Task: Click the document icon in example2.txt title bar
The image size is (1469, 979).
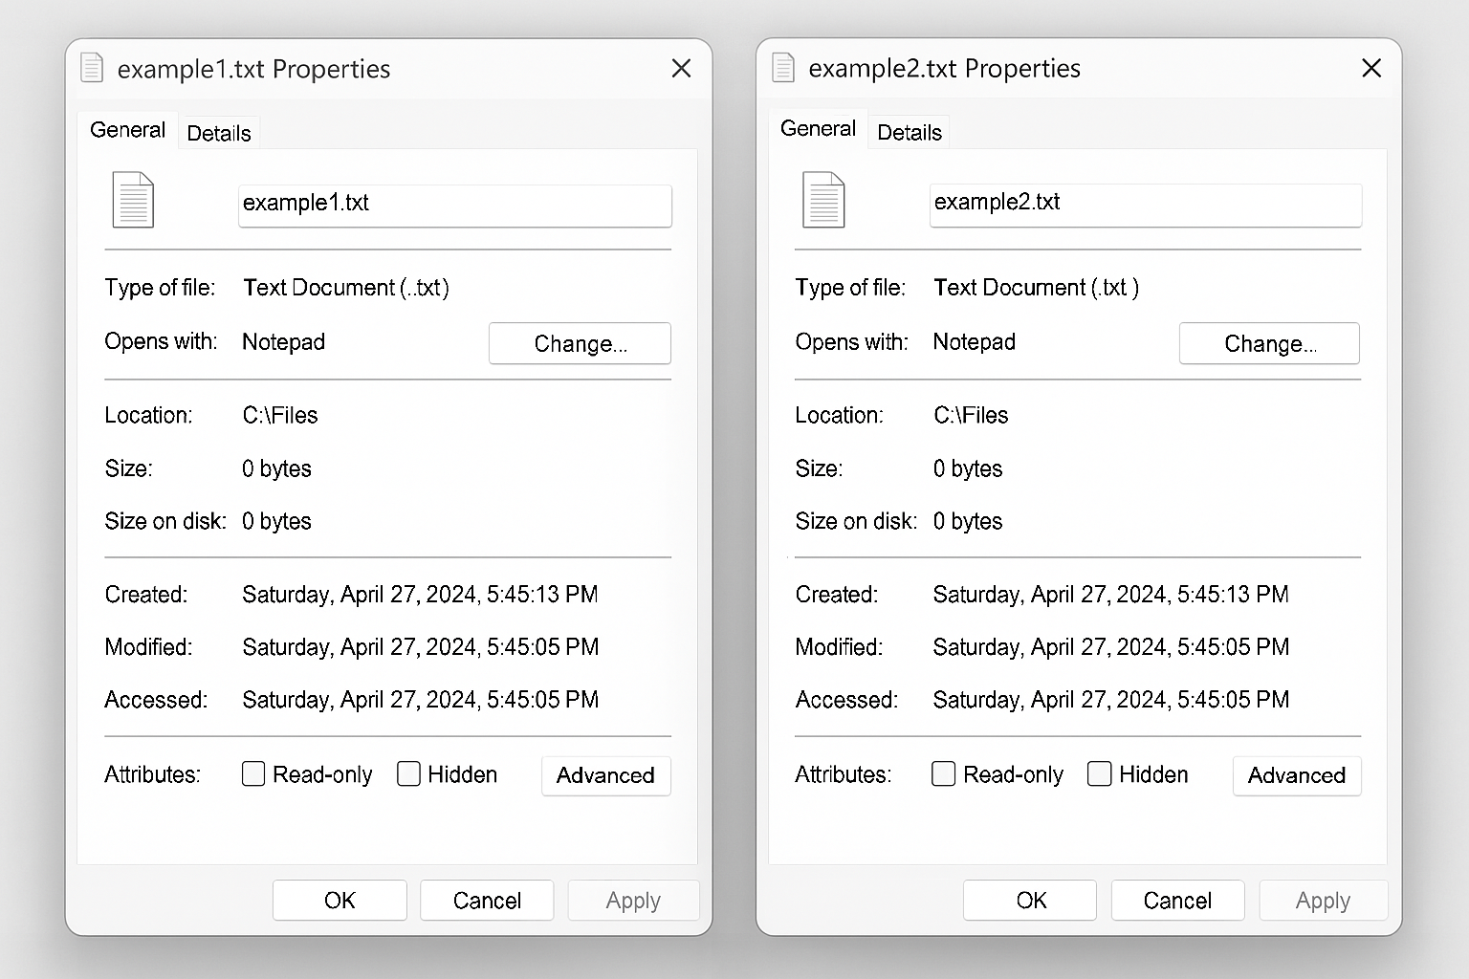Action: pos(782,68)
